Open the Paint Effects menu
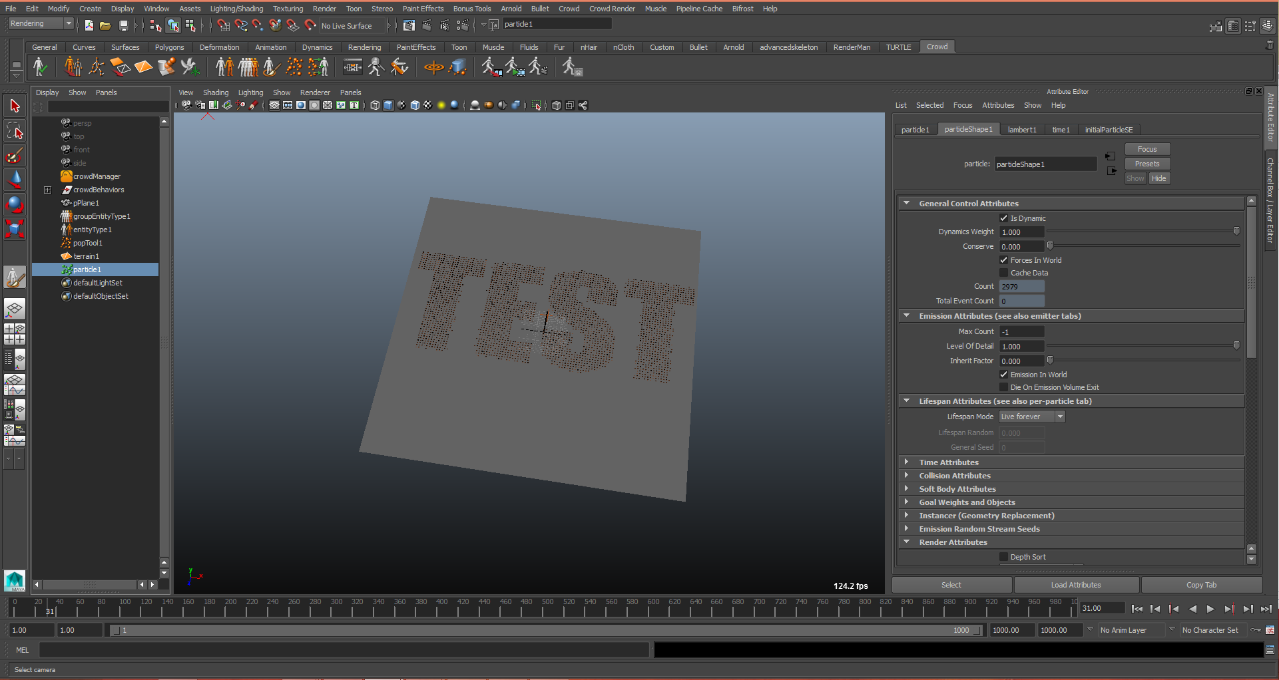 pos(422,9)
